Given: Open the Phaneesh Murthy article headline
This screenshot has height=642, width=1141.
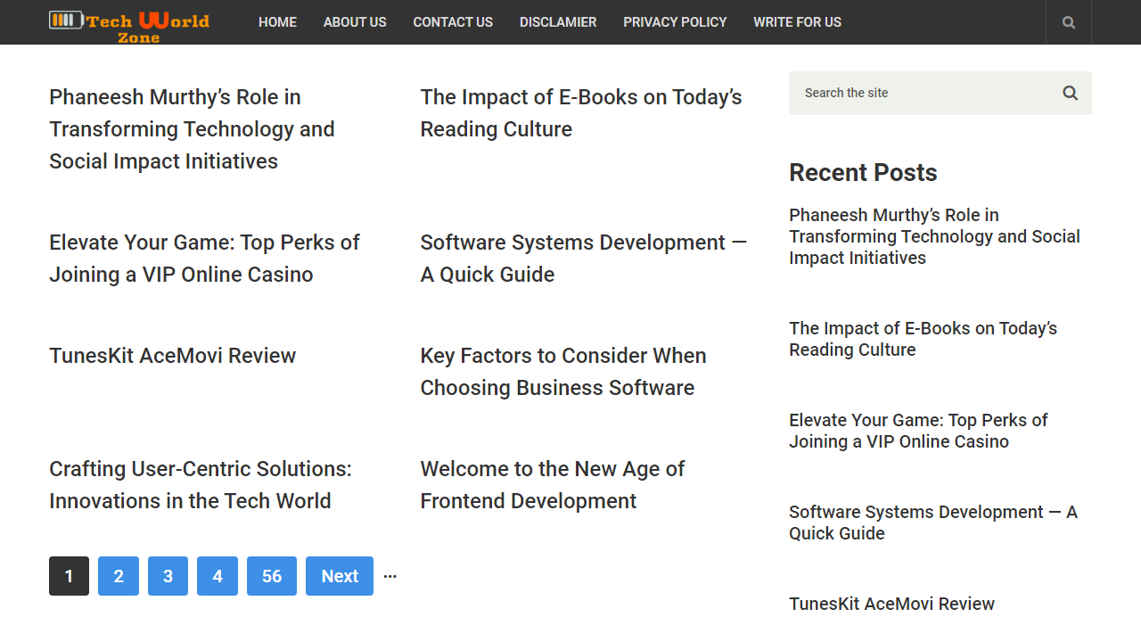Looking at the screenshot, I should [x=192, y=128].
